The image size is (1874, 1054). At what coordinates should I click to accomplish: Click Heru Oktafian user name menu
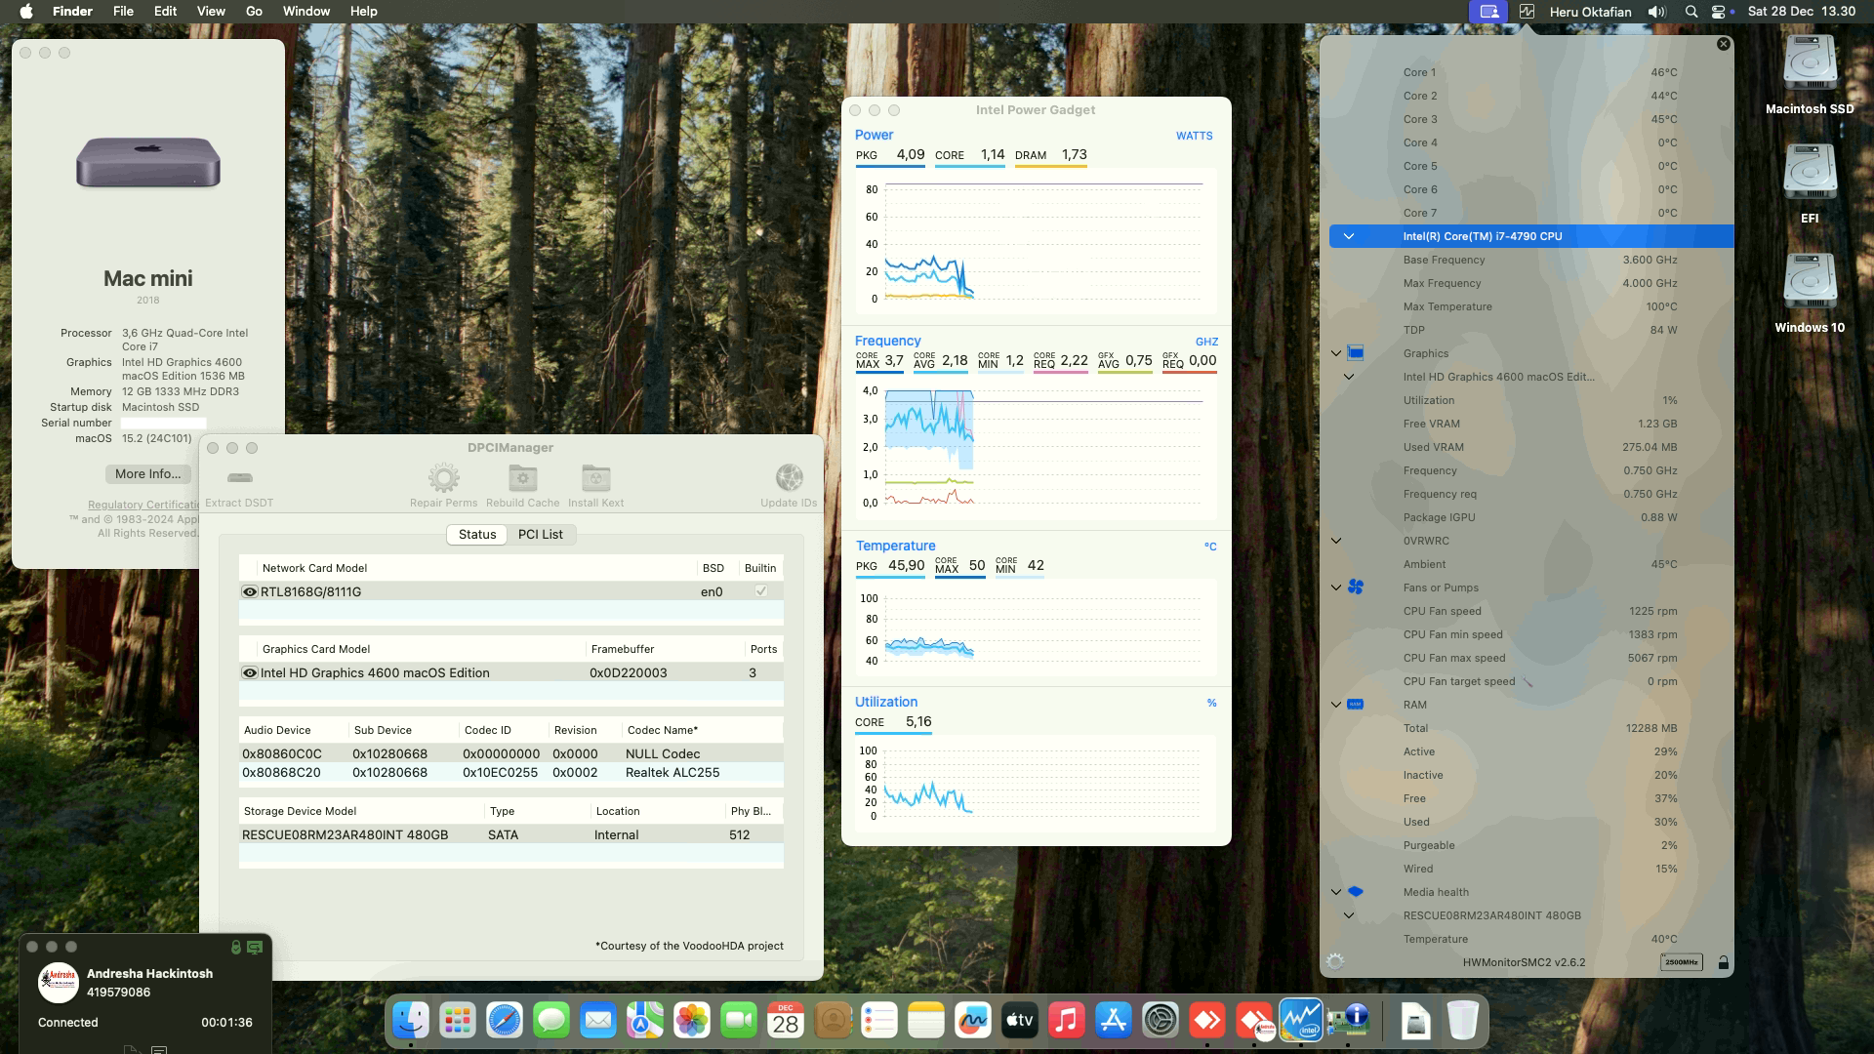tap(1590, 12)
